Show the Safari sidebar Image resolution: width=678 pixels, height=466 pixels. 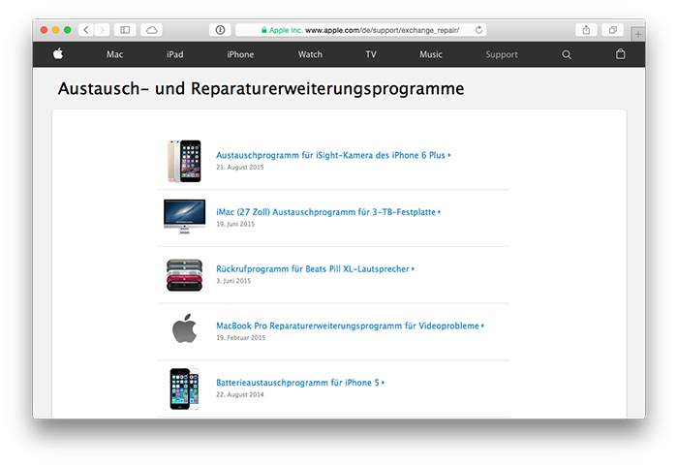tap(125, 30)
